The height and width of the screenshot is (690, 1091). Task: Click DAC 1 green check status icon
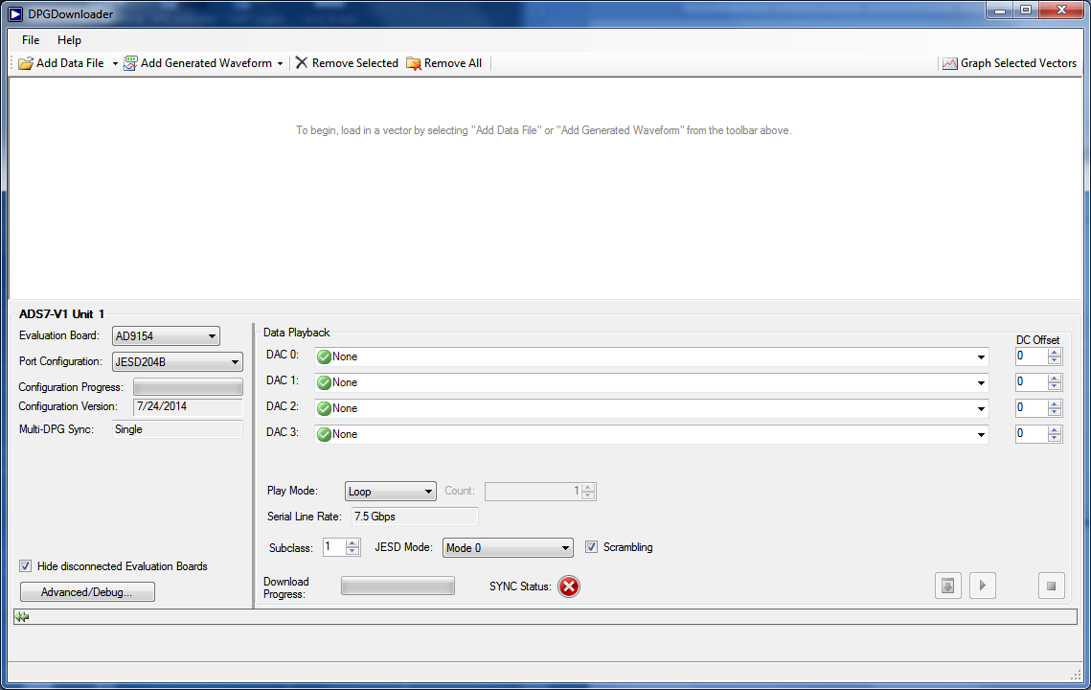point(324,383)
